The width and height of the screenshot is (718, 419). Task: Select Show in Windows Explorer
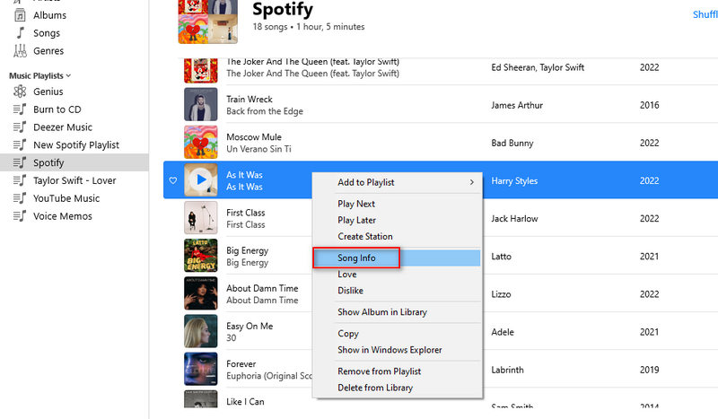390,350
